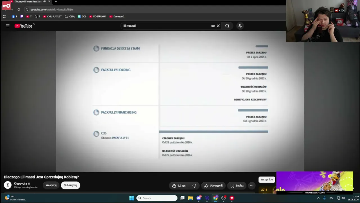Show hidden system tray icons
Screen dimensions: 360x203
tap(318, 198)
